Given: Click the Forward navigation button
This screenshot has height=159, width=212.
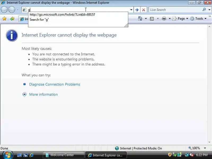Looking at the screenshot, I should [x=12, y=10].
